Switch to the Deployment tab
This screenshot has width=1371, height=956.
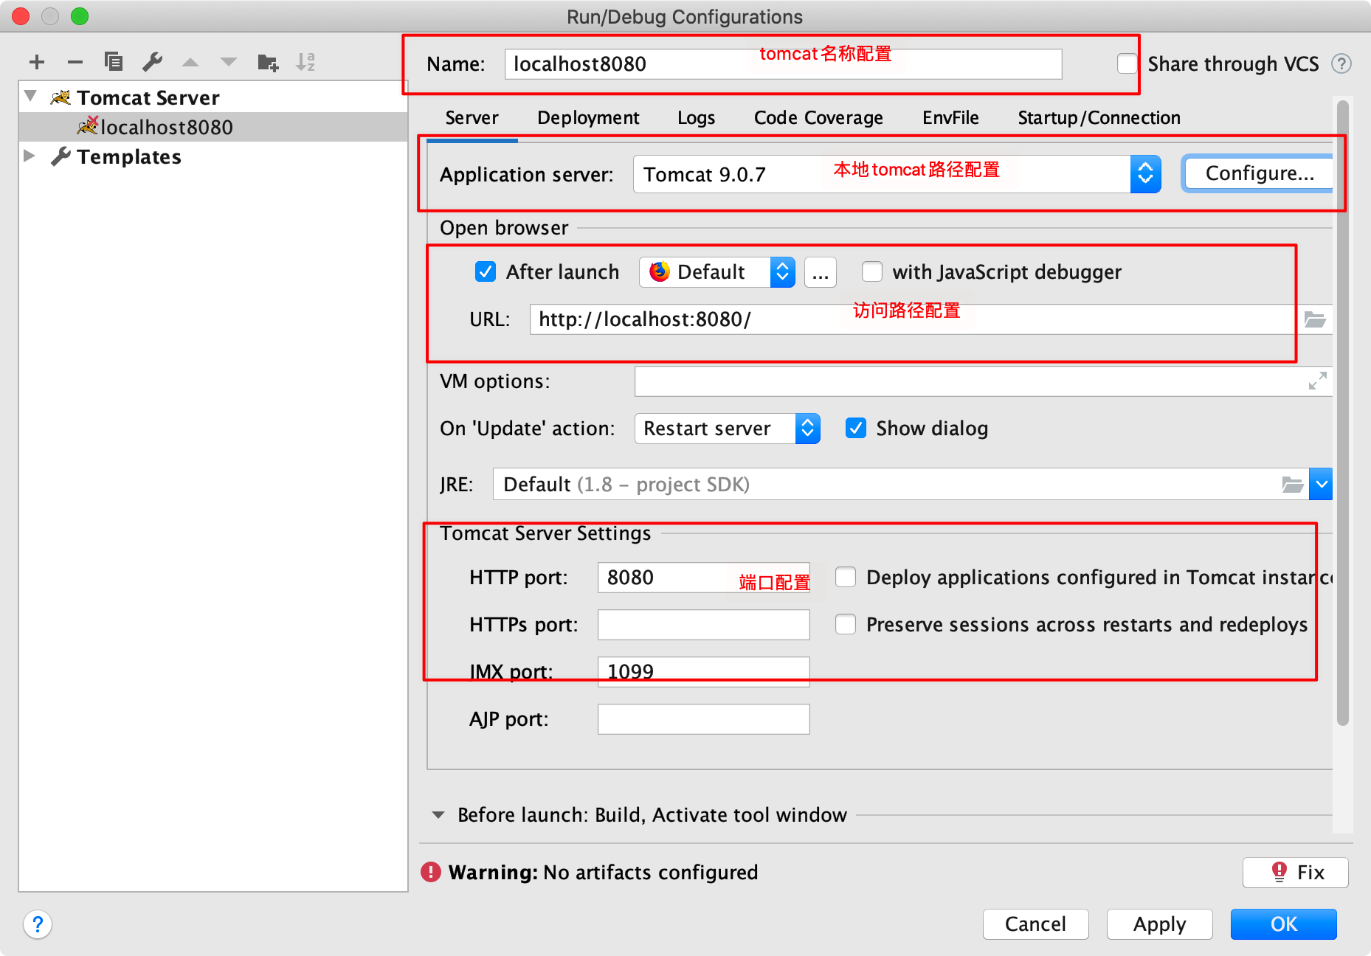(588, 118)
